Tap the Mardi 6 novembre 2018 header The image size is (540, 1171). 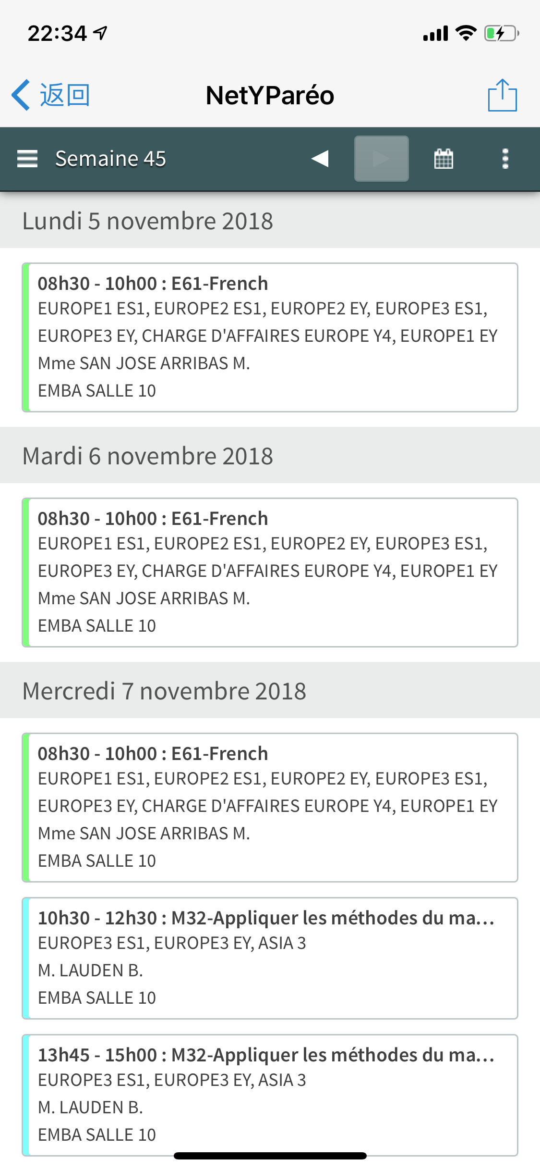click(148, 456)
